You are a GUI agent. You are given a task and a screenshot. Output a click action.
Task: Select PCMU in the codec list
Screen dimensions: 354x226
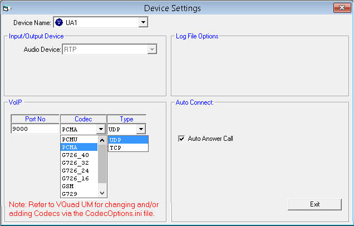(x=79, y=140)
